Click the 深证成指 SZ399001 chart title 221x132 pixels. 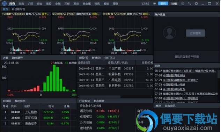click(75, 14)
